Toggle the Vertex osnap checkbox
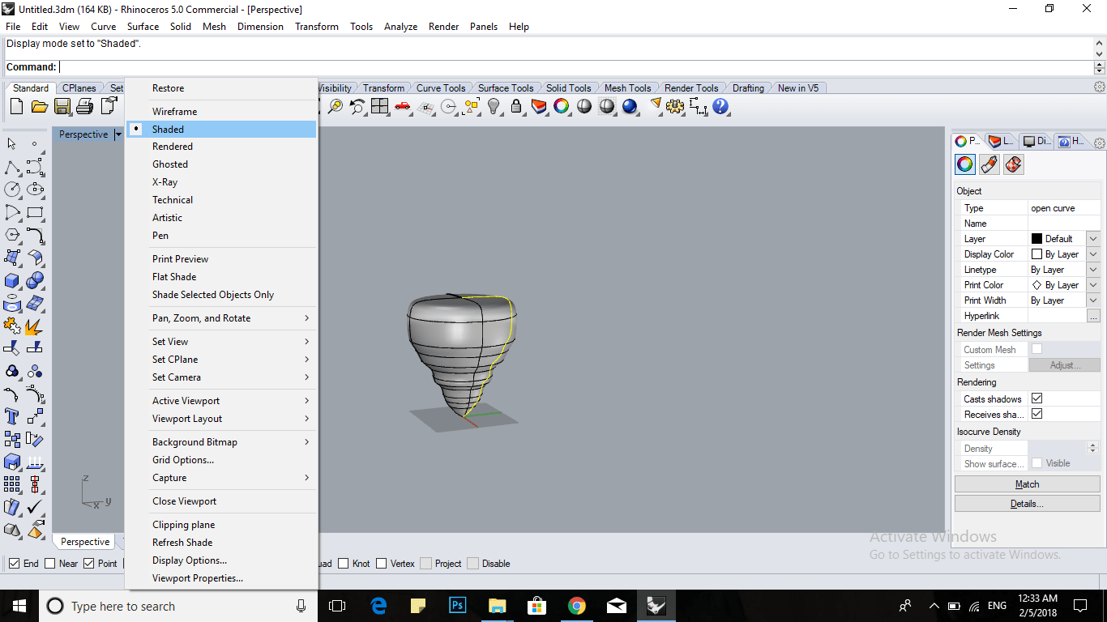The width and height of the screenshot is (1107, 622). point(381,564)
